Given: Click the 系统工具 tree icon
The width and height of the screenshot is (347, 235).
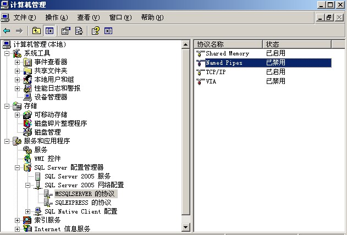Looking at the screenshot, I should pyautogui.click(x=17, y=53).
